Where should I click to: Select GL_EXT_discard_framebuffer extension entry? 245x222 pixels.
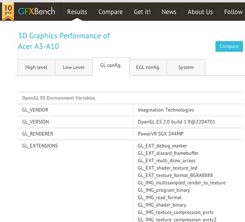(168, 153)
